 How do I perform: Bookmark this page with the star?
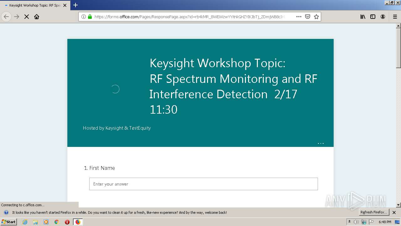tap(316, 17)
